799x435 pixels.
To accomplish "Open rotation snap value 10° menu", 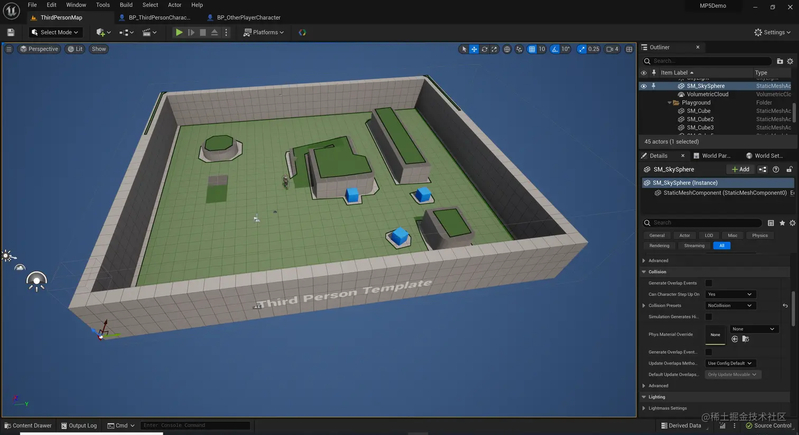I will coord(565,49).
